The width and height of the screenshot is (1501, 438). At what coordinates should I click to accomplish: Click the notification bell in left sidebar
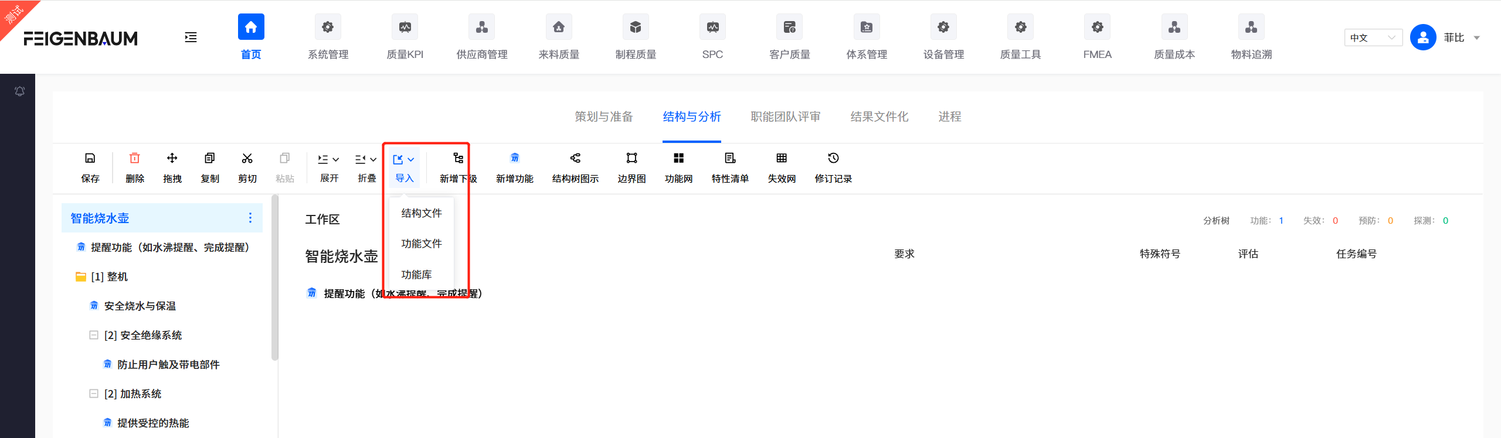(x=19, y=91)
